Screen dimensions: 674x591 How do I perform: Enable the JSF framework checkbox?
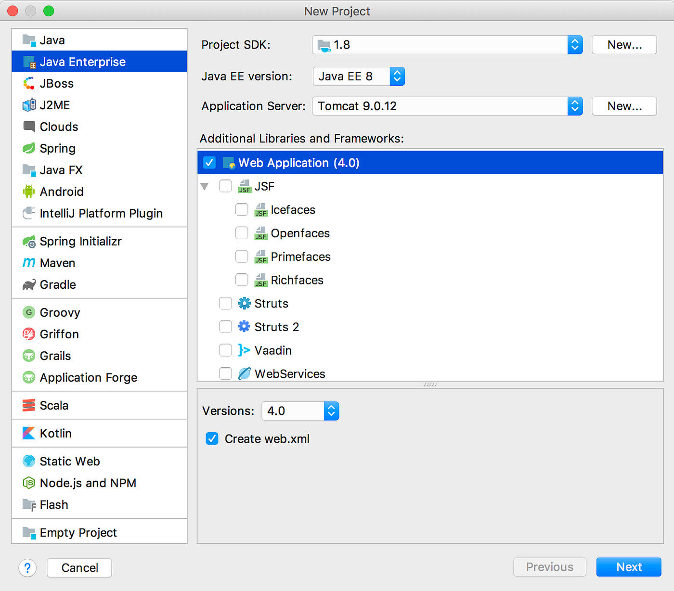225,186
